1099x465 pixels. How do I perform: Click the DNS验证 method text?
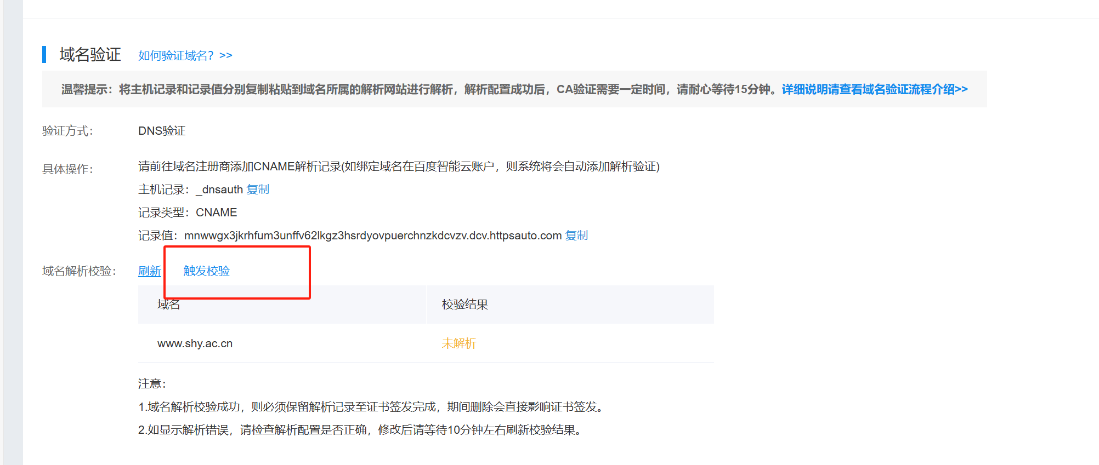pos(162,131)
